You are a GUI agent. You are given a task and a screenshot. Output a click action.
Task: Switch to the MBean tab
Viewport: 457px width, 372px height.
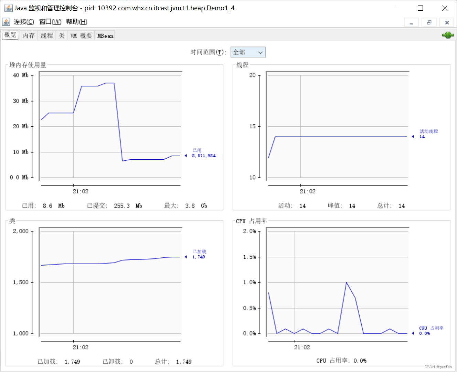click(x=105, y=35)
